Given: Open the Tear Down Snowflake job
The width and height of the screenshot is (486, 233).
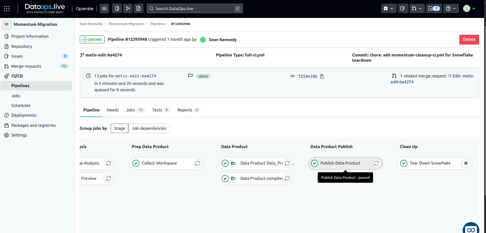Looking at the screenshot, I should coord(430,163).
